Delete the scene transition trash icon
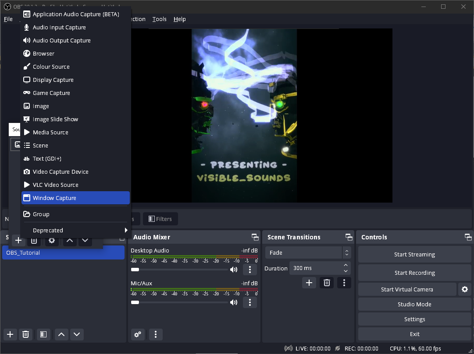 [x=327, y=283]
